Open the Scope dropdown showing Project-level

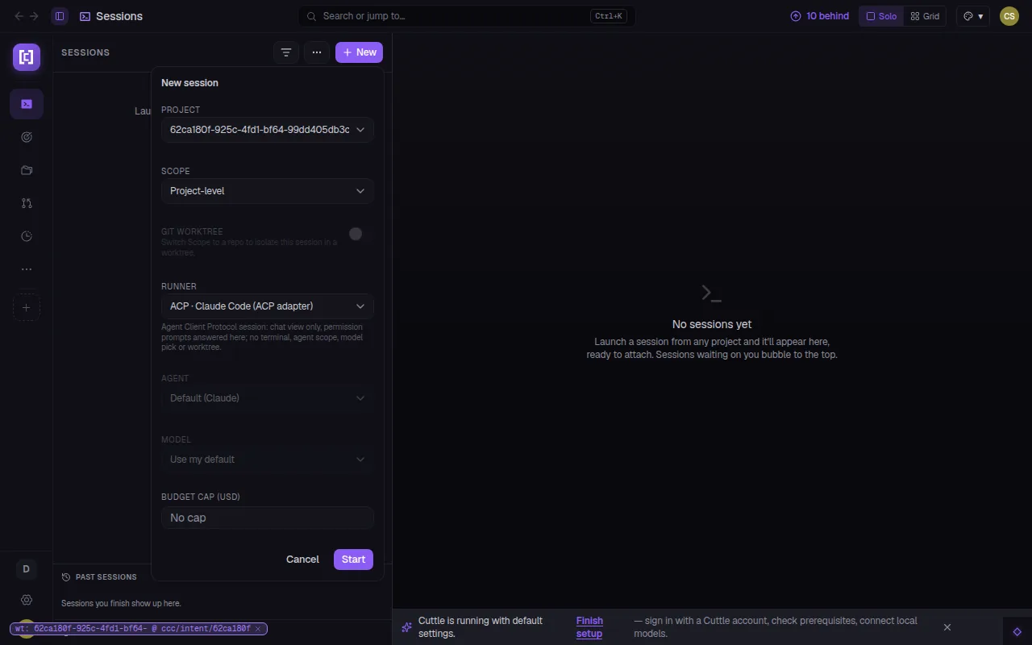tap(267, 191)
